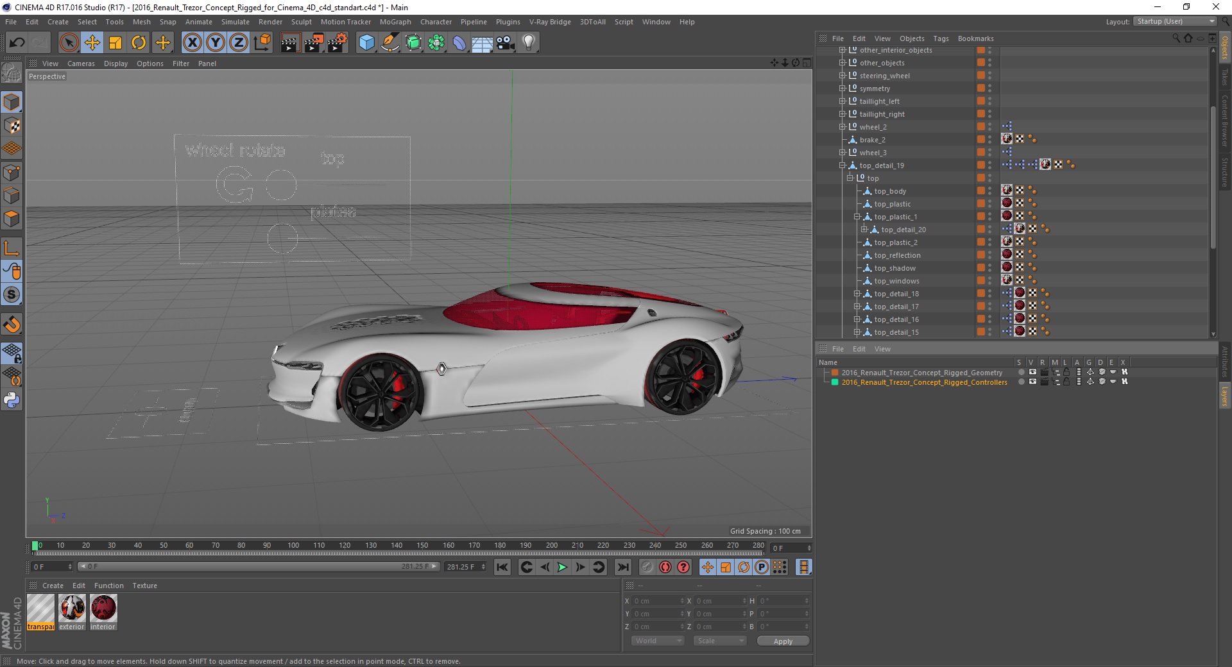Toggle manager flag for Rigged_Controllers layer

tap(1056, 382)
